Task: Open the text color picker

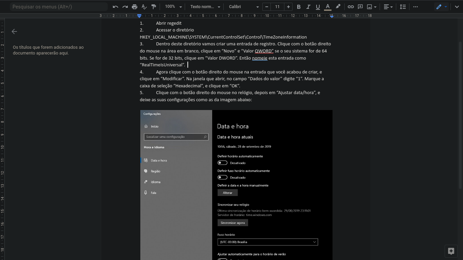Action: (x=327, y=7)
